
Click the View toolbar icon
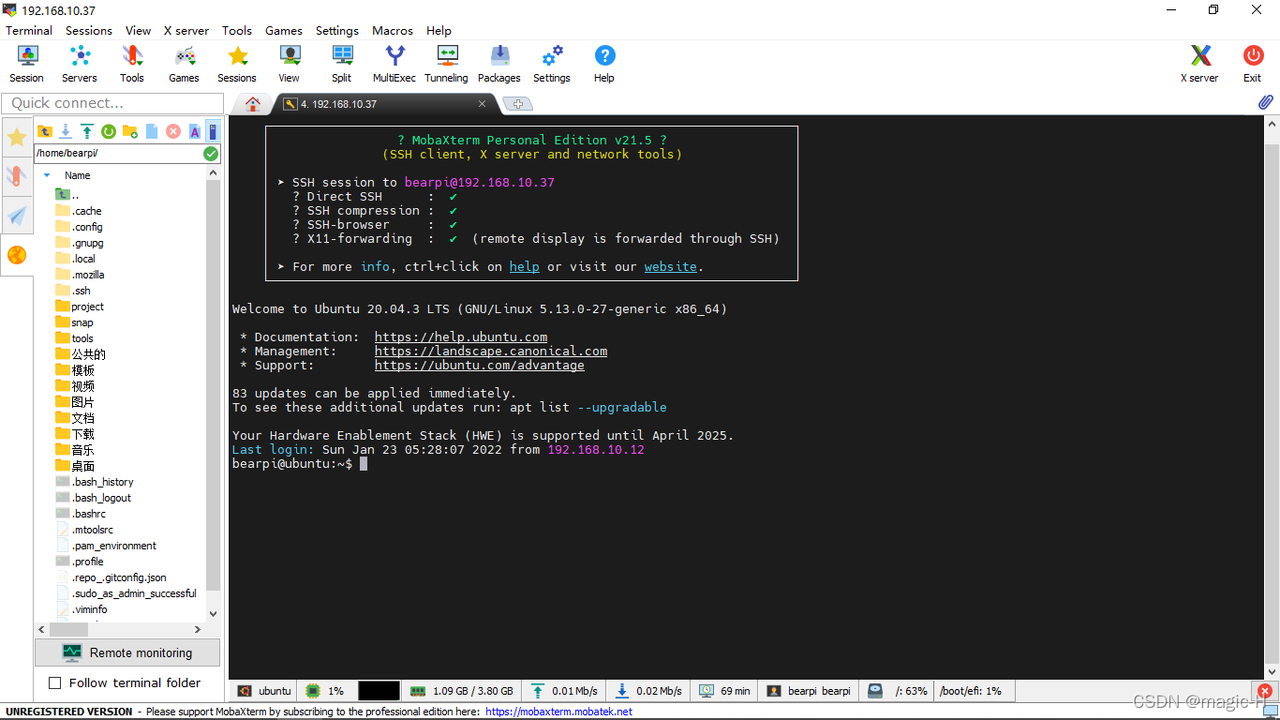click(x=290, y=65)
